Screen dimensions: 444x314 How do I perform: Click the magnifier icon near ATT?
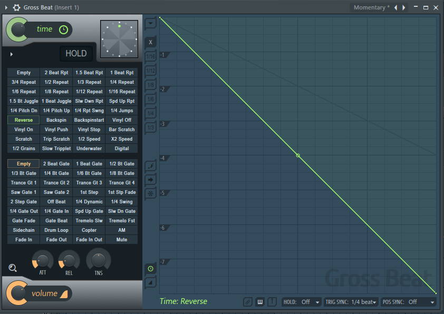pos(13,268)
